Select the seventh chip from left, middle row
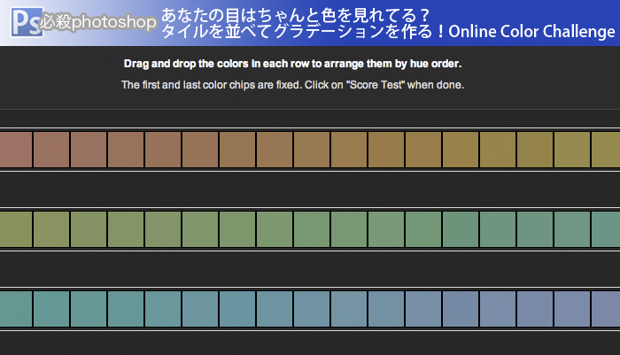The image size is (620, 355). (237, 229)
